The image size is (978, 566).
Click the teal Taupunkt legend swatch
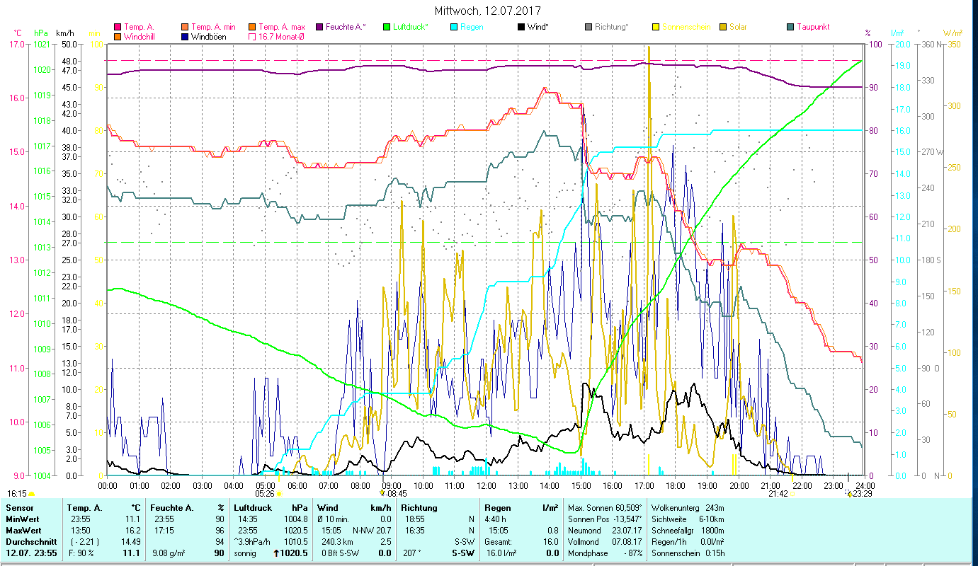pos(790,27)
